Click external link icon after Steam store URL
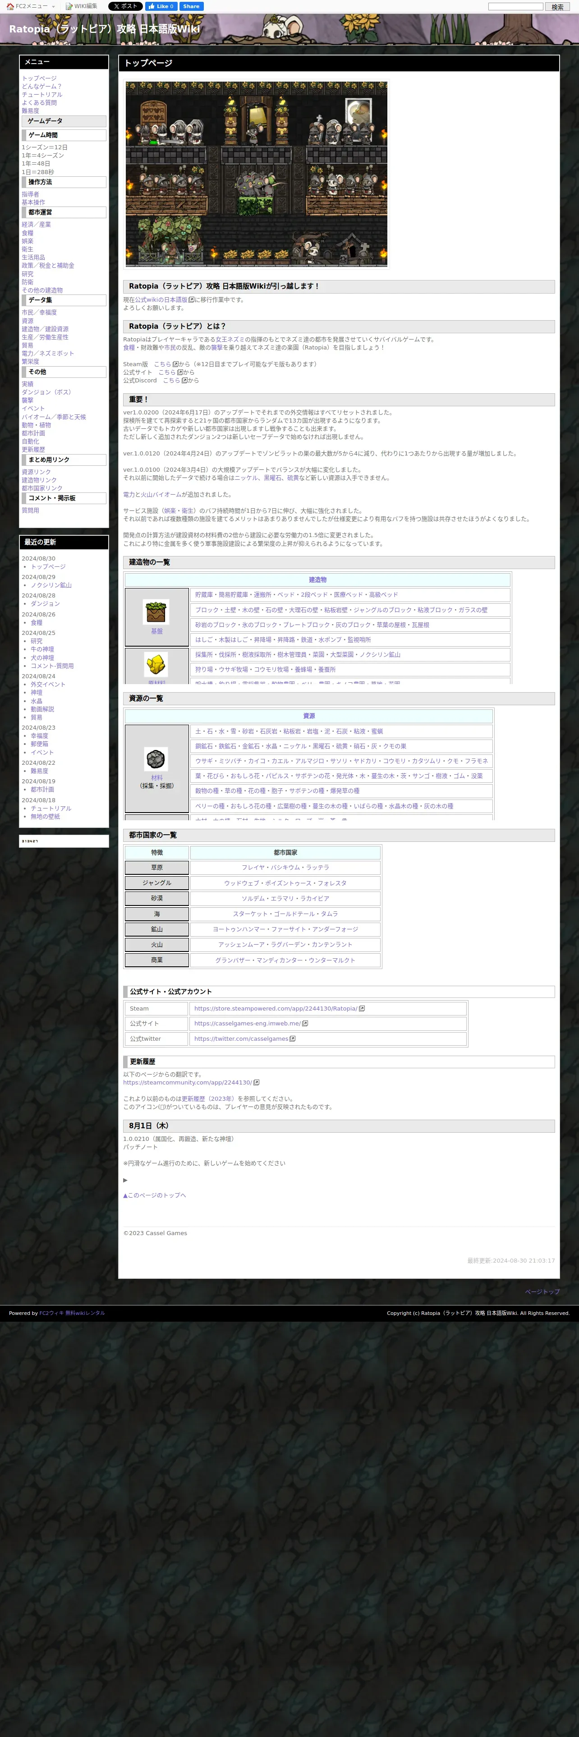Viewport: 579px width, 1737px height. point(362,1009)
